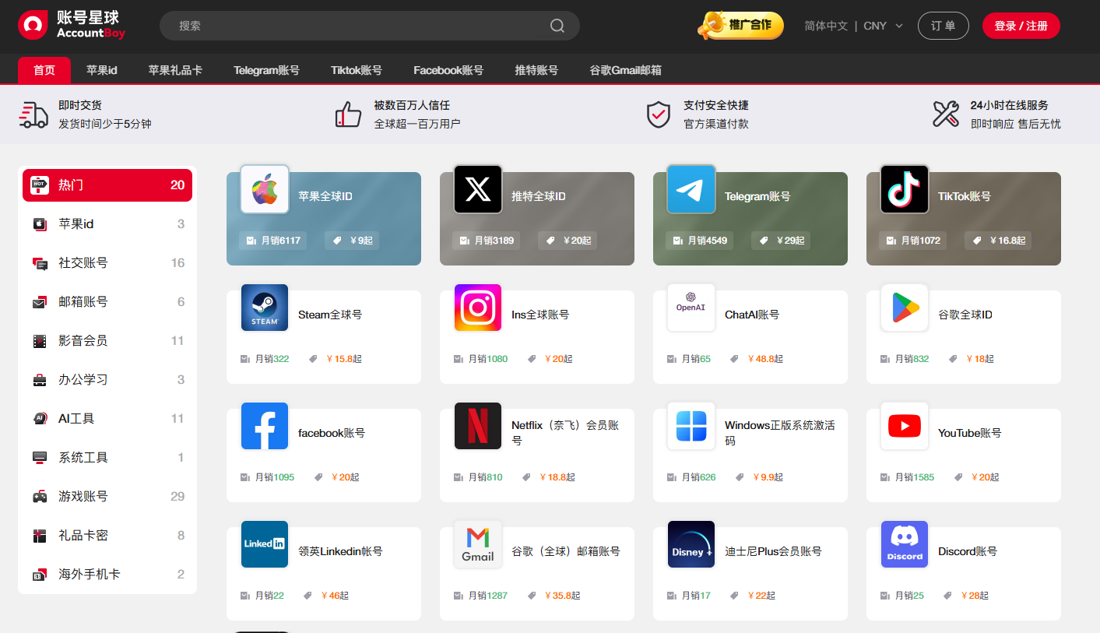This screenshot has height=633, width=1100.
Task: Open the Netflix membership icon
Action: [478, 426]
